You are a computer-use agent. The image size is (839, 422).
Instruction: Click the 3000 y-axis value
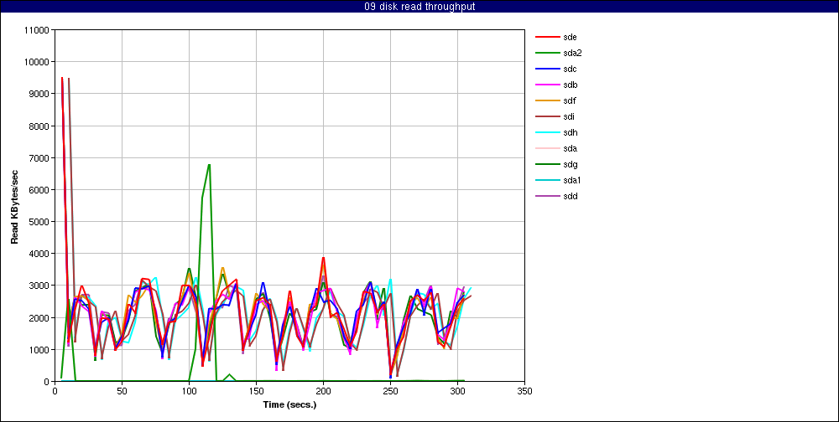39,286
